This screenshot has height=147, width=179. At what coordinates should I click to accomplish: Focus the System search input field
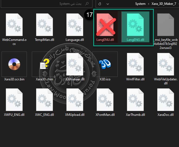pos(47,4)
